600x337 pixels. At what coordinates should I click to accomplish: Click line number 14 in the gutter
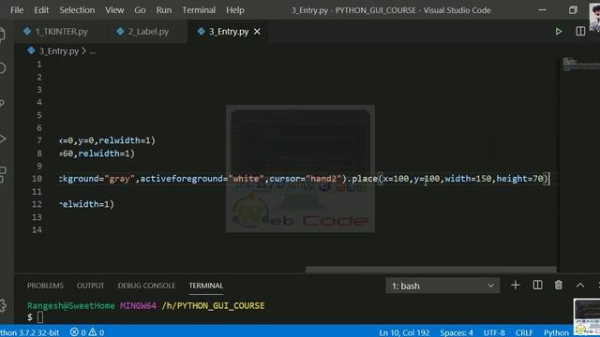pos(37,229)
